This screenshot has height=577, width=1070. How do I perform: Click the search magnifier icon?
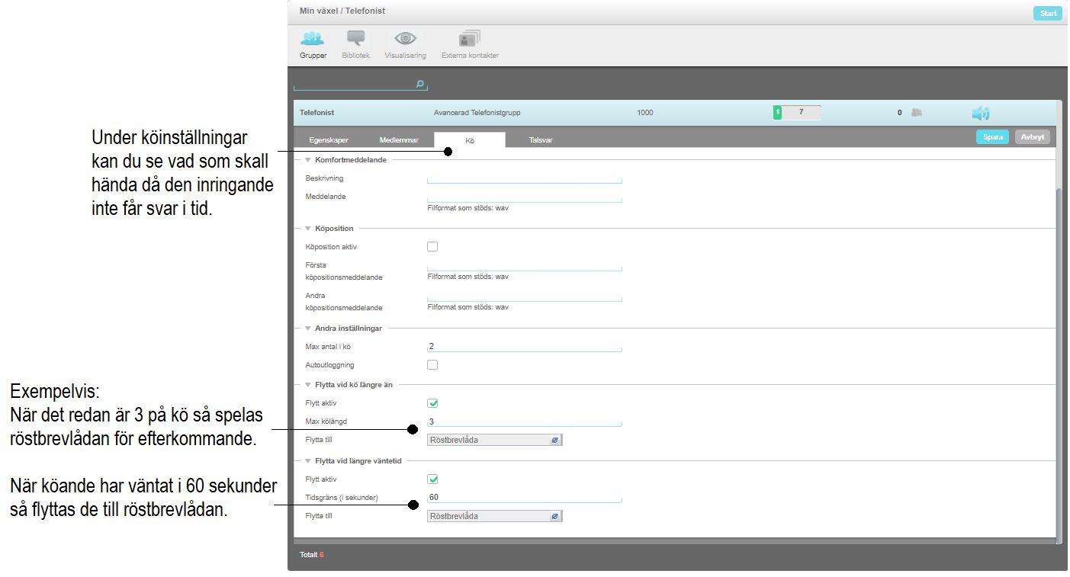pos(419,84)
